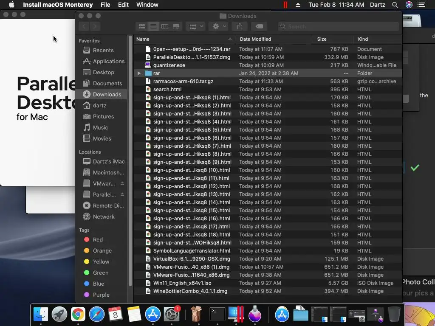Open the group-by arrangement dropdown

(196, 26)
